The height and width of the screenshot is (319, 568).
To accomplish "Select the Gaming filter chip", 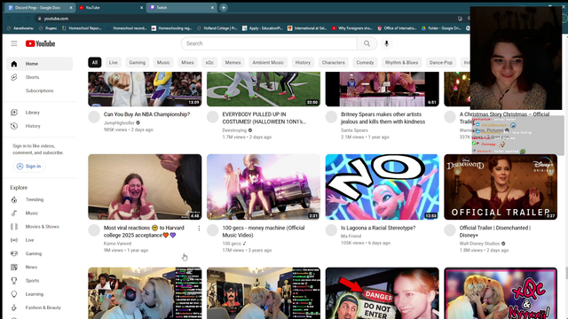I will click(x=138, y=63).
